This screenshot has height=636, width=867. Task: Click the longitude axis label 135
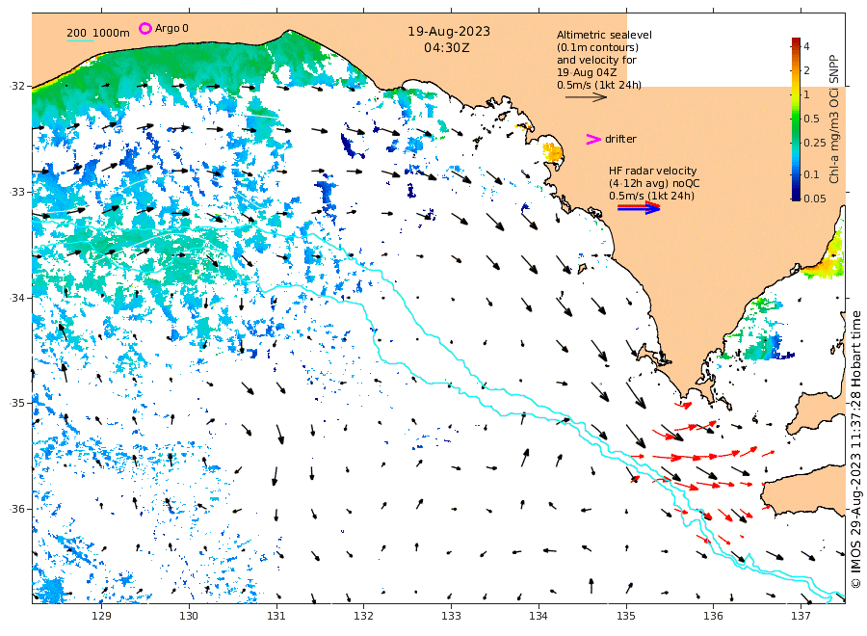point(626,616)
